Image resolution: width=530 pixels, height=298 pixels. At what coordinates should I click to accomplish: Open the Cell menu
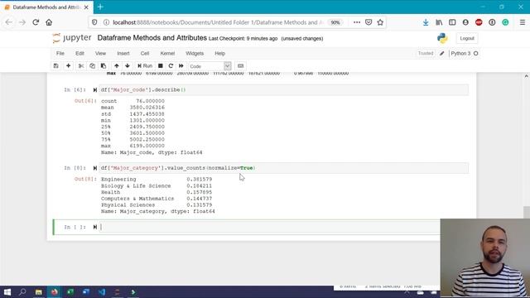145,53
